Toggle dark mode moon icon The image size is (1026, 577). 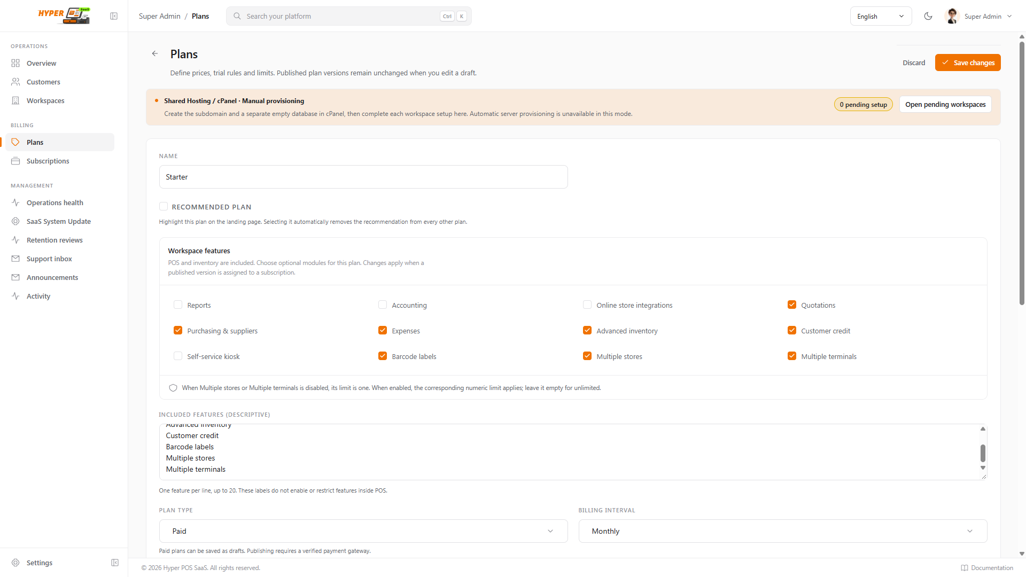click(x=928, y=16)
